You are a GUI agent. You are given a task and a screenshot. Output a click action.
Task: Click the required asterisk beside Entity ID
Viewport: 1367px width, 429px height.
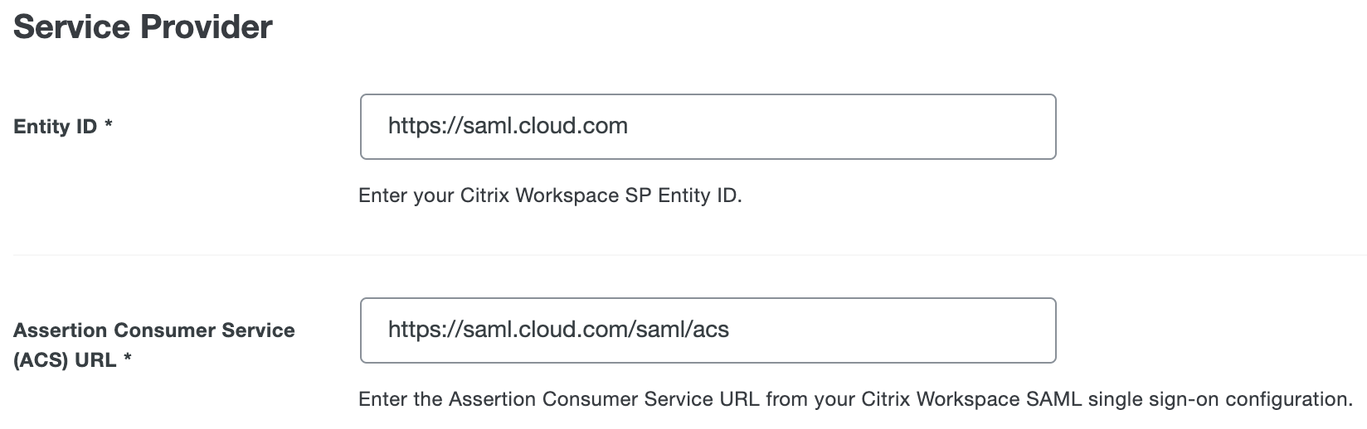109,127
